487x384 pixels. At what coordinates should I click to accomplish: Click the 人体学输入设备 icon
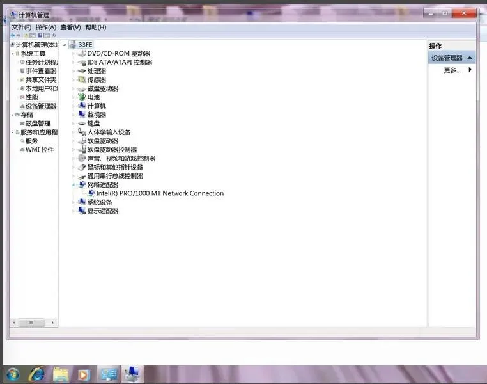[x=82, y=132]
